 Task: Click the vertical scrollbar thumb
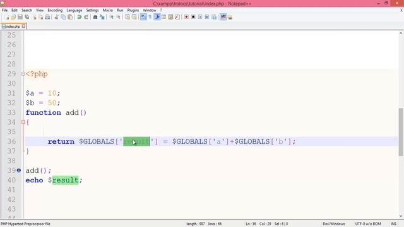click(401, 132)
